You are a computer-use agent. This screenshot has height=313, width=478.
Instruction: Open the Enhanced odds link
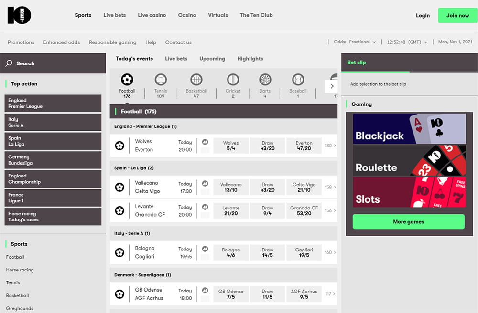62,42
